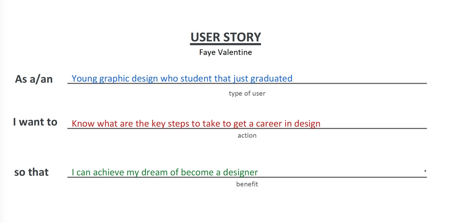Click the blue type-of-user answer text
The width and height of the screenshot is (450, 223).
(182, 79)
